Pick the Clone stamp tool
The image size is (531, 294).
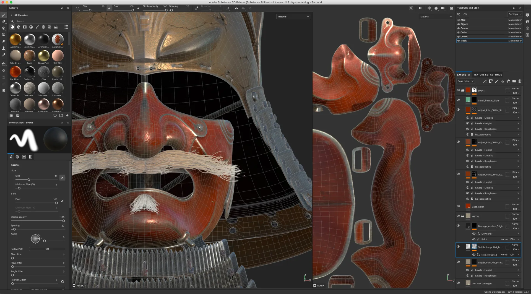tap(4, 48)
